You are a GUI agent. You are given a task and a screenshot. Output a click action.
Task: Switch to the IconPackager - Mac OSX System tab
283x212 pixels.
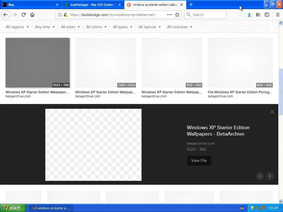(93, 5)
